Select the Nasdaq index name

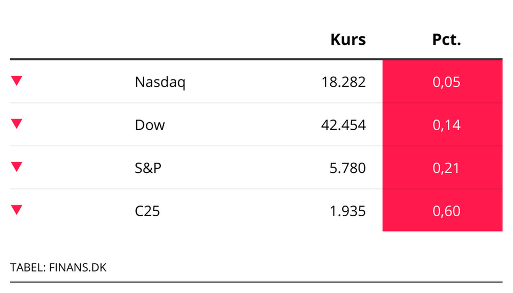160,82
